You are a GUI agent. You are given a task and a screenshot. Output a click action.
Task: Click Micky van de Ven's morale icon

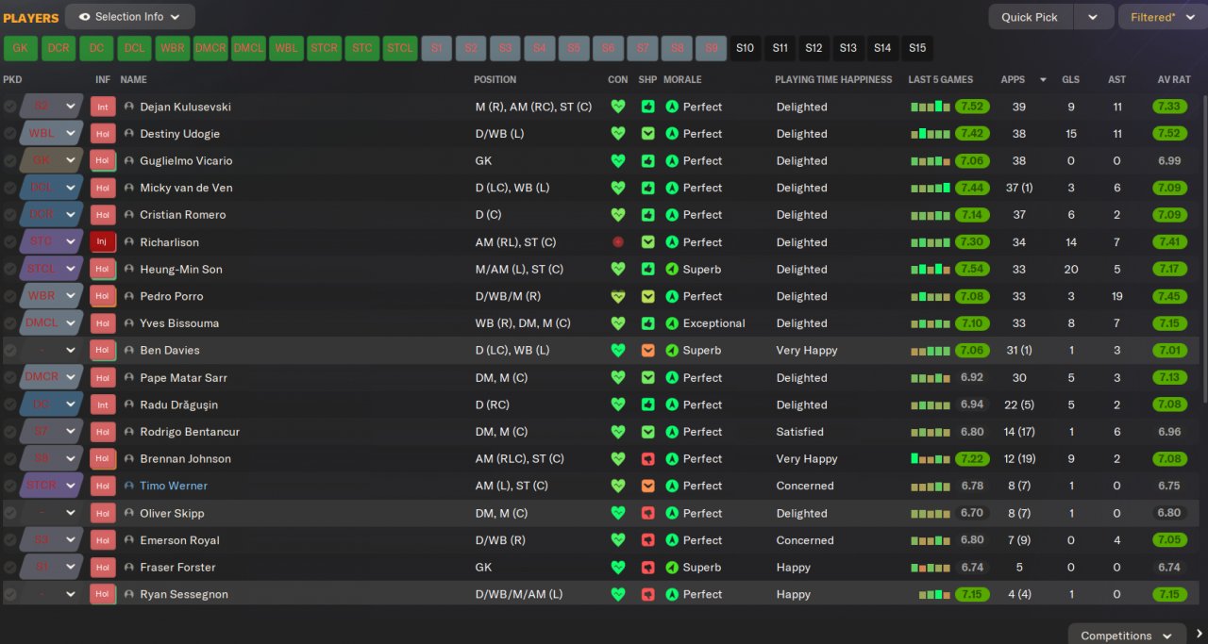point(672,188)
